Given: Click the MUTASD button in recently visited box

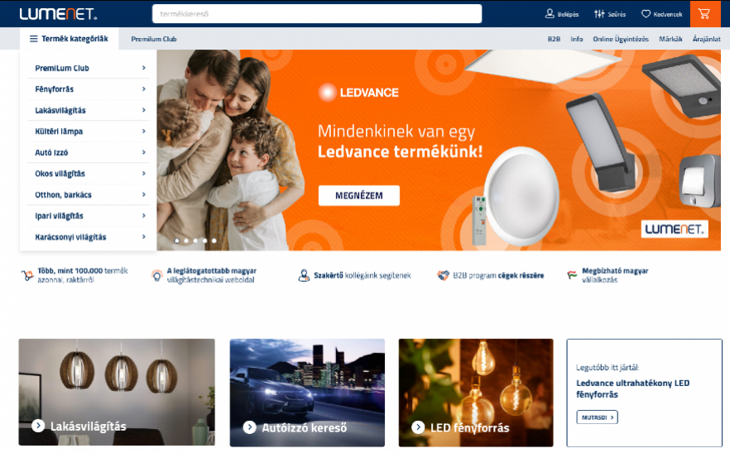Looking at the screenshot, I should pos(598,417).
